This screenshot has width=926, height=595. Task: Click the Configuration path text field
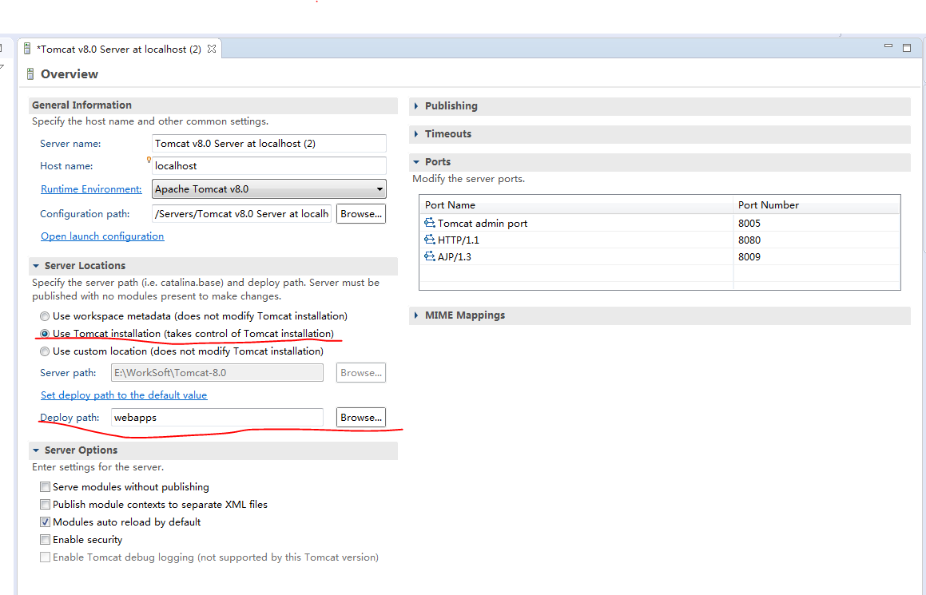point(241,214)
